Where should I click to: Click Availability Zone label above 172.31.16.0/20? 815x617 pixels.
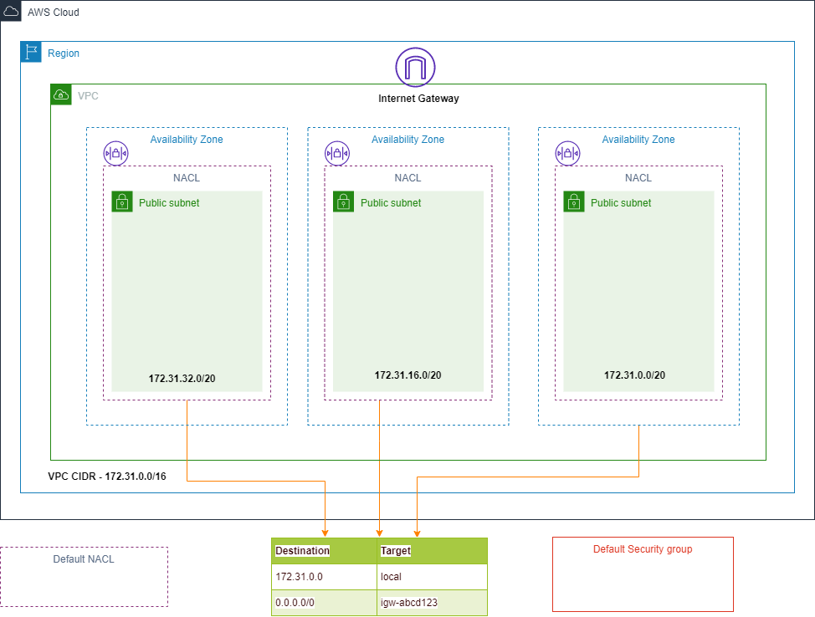pos(408,140)
